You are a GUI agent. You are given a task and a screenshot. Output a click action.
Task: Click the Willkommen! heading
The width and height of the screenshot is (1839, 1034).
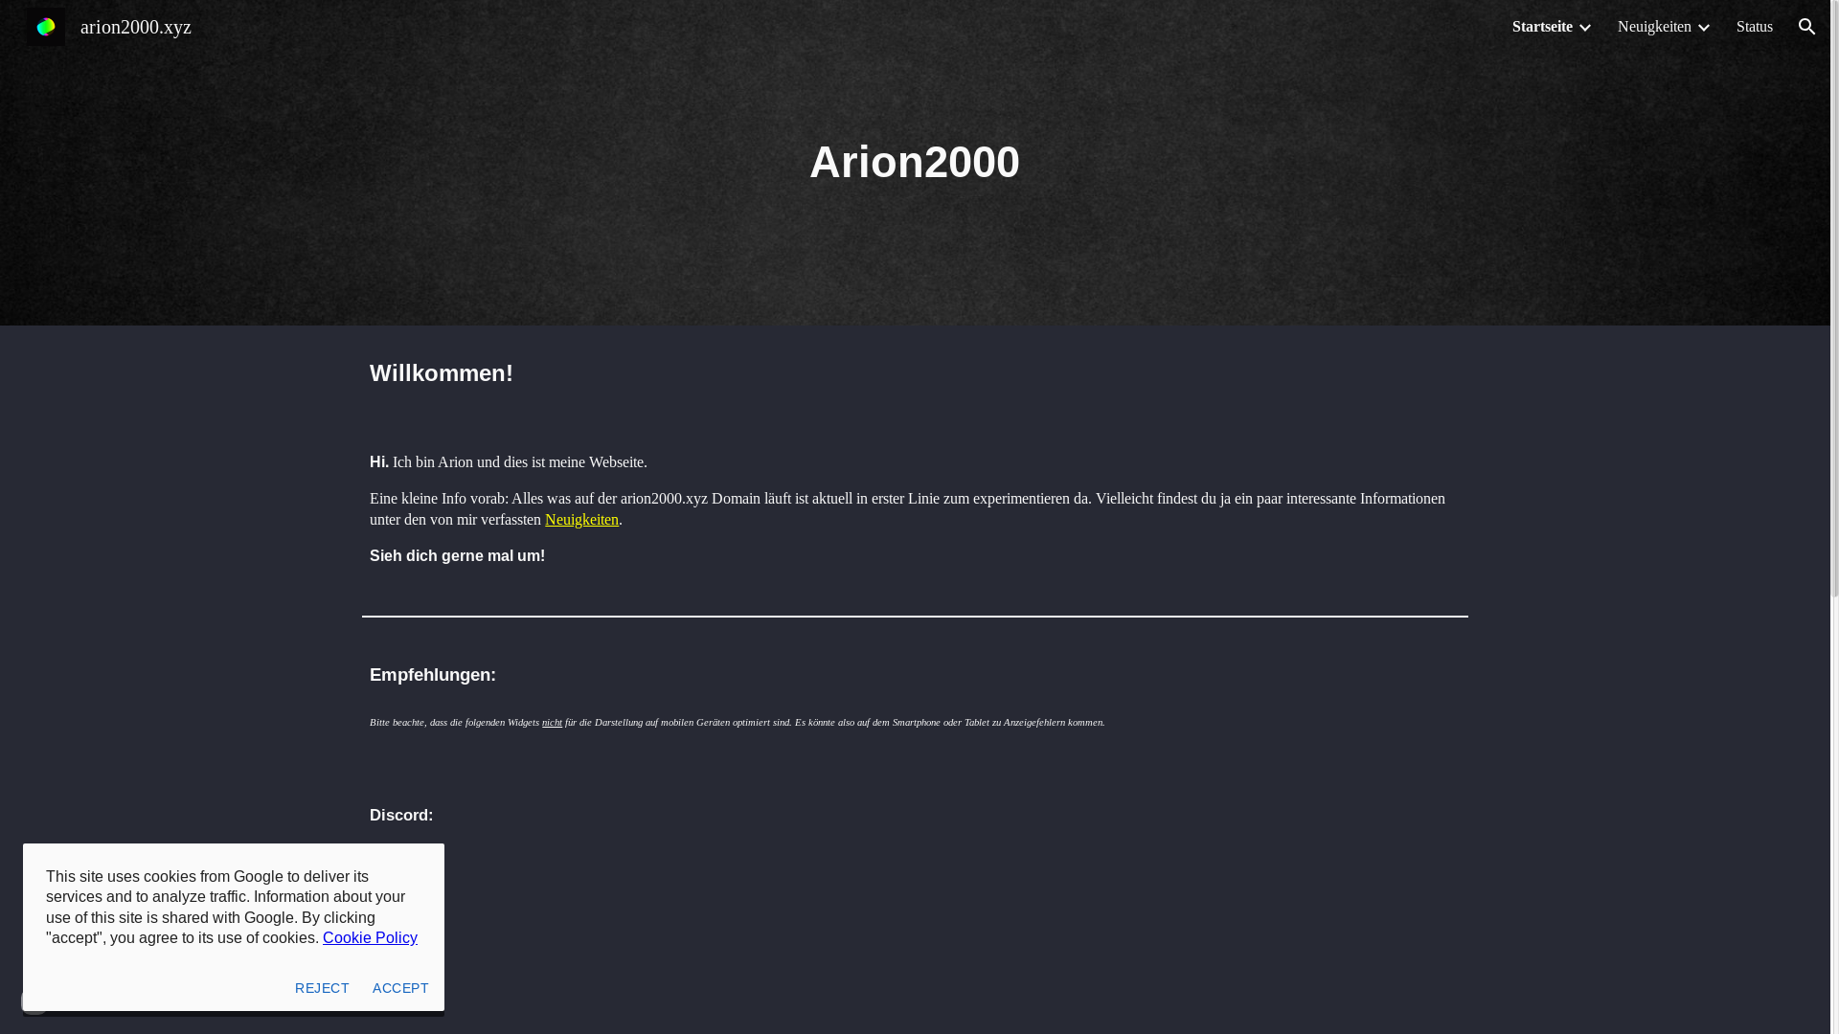coord(442,373)
